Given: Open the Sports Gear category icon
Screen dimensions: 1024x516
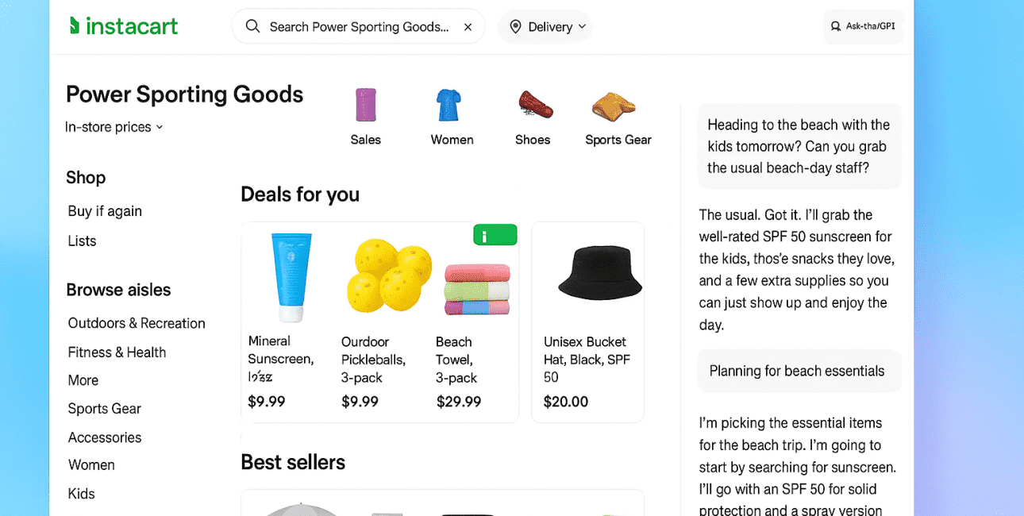Looking at the screenshot, I should (x=614, y=105).
